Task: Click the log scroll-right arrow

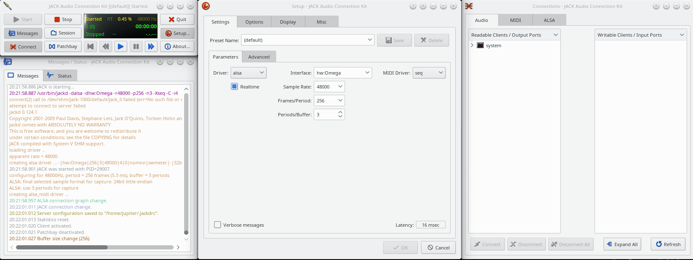Action: point(178,247)
